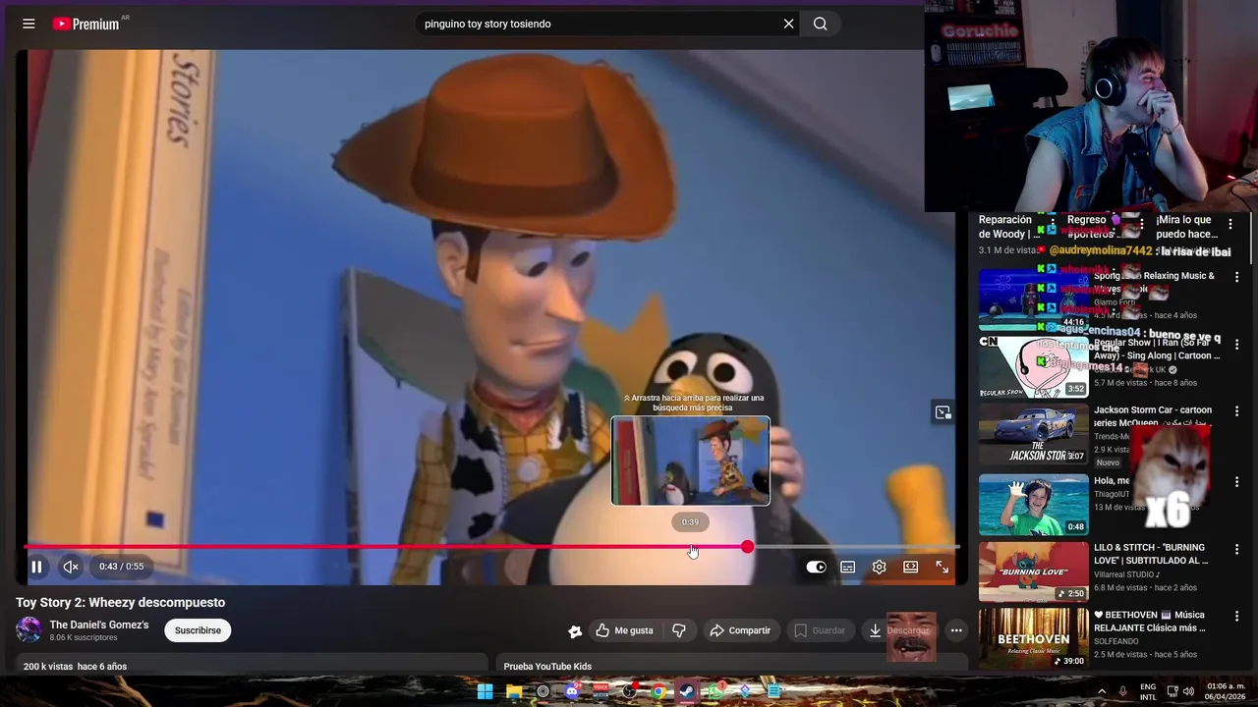Open the Regular Show Sing Along thumbnail

coord(1033,366)
